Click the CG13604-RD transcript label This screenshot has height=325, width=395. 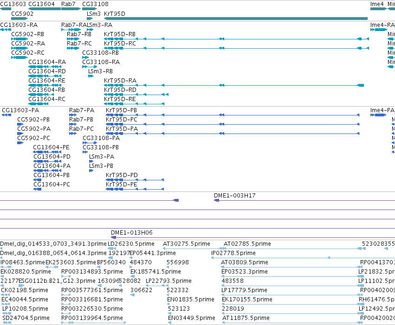tap(47, 71)
